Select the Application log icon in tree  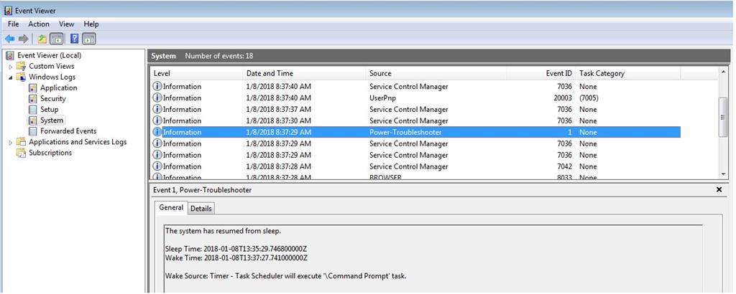(33, 88)
